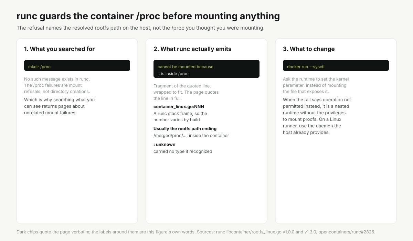Click text 'Which is why searching what you'

[x=59, y=100]
